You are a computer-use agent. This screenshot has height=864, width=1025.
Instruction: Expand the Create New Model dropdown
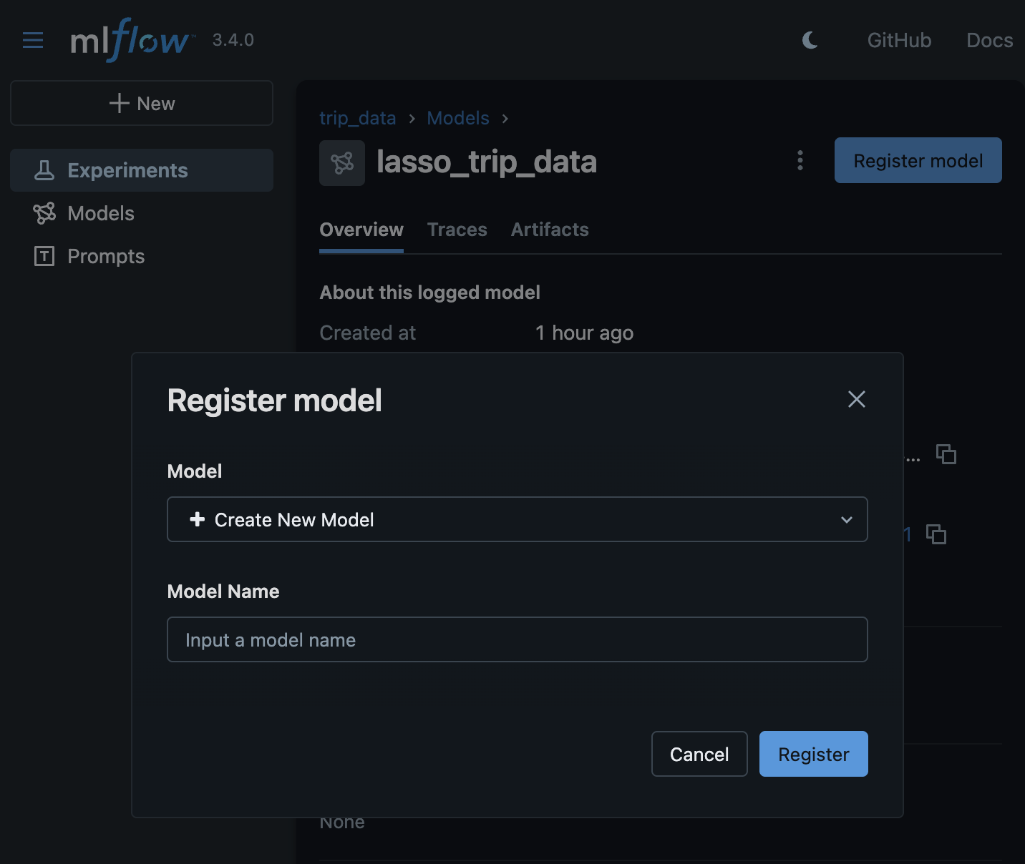coord(517,519)
